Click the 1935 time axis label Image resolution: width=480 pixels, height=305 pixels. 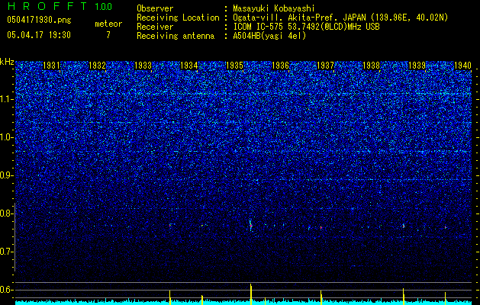[234, 65]
